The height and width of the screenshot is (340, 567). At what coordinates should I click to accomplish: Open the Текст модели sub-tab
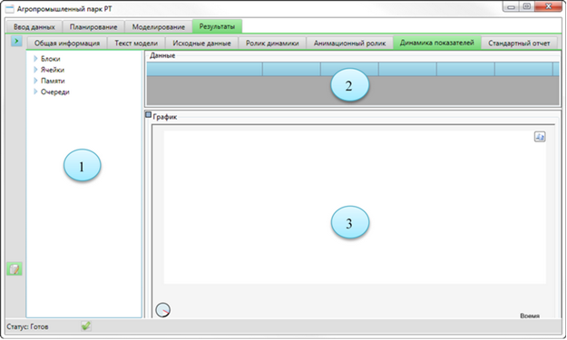click(136, 43)
